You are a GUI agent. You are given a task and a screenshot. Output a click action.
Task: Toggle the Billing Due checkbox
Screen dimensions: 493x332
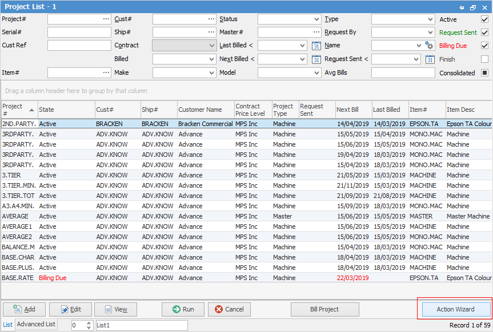(x=484, y=46)
